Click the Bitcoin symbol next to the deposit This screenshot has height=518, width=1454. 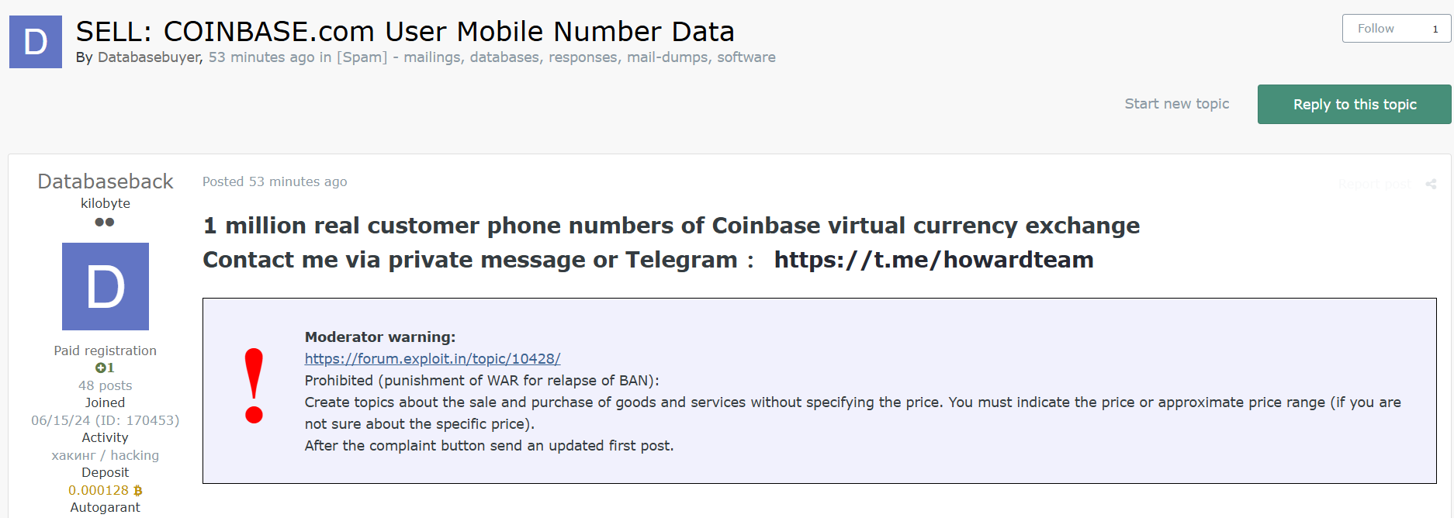click(x=137, y=490)
